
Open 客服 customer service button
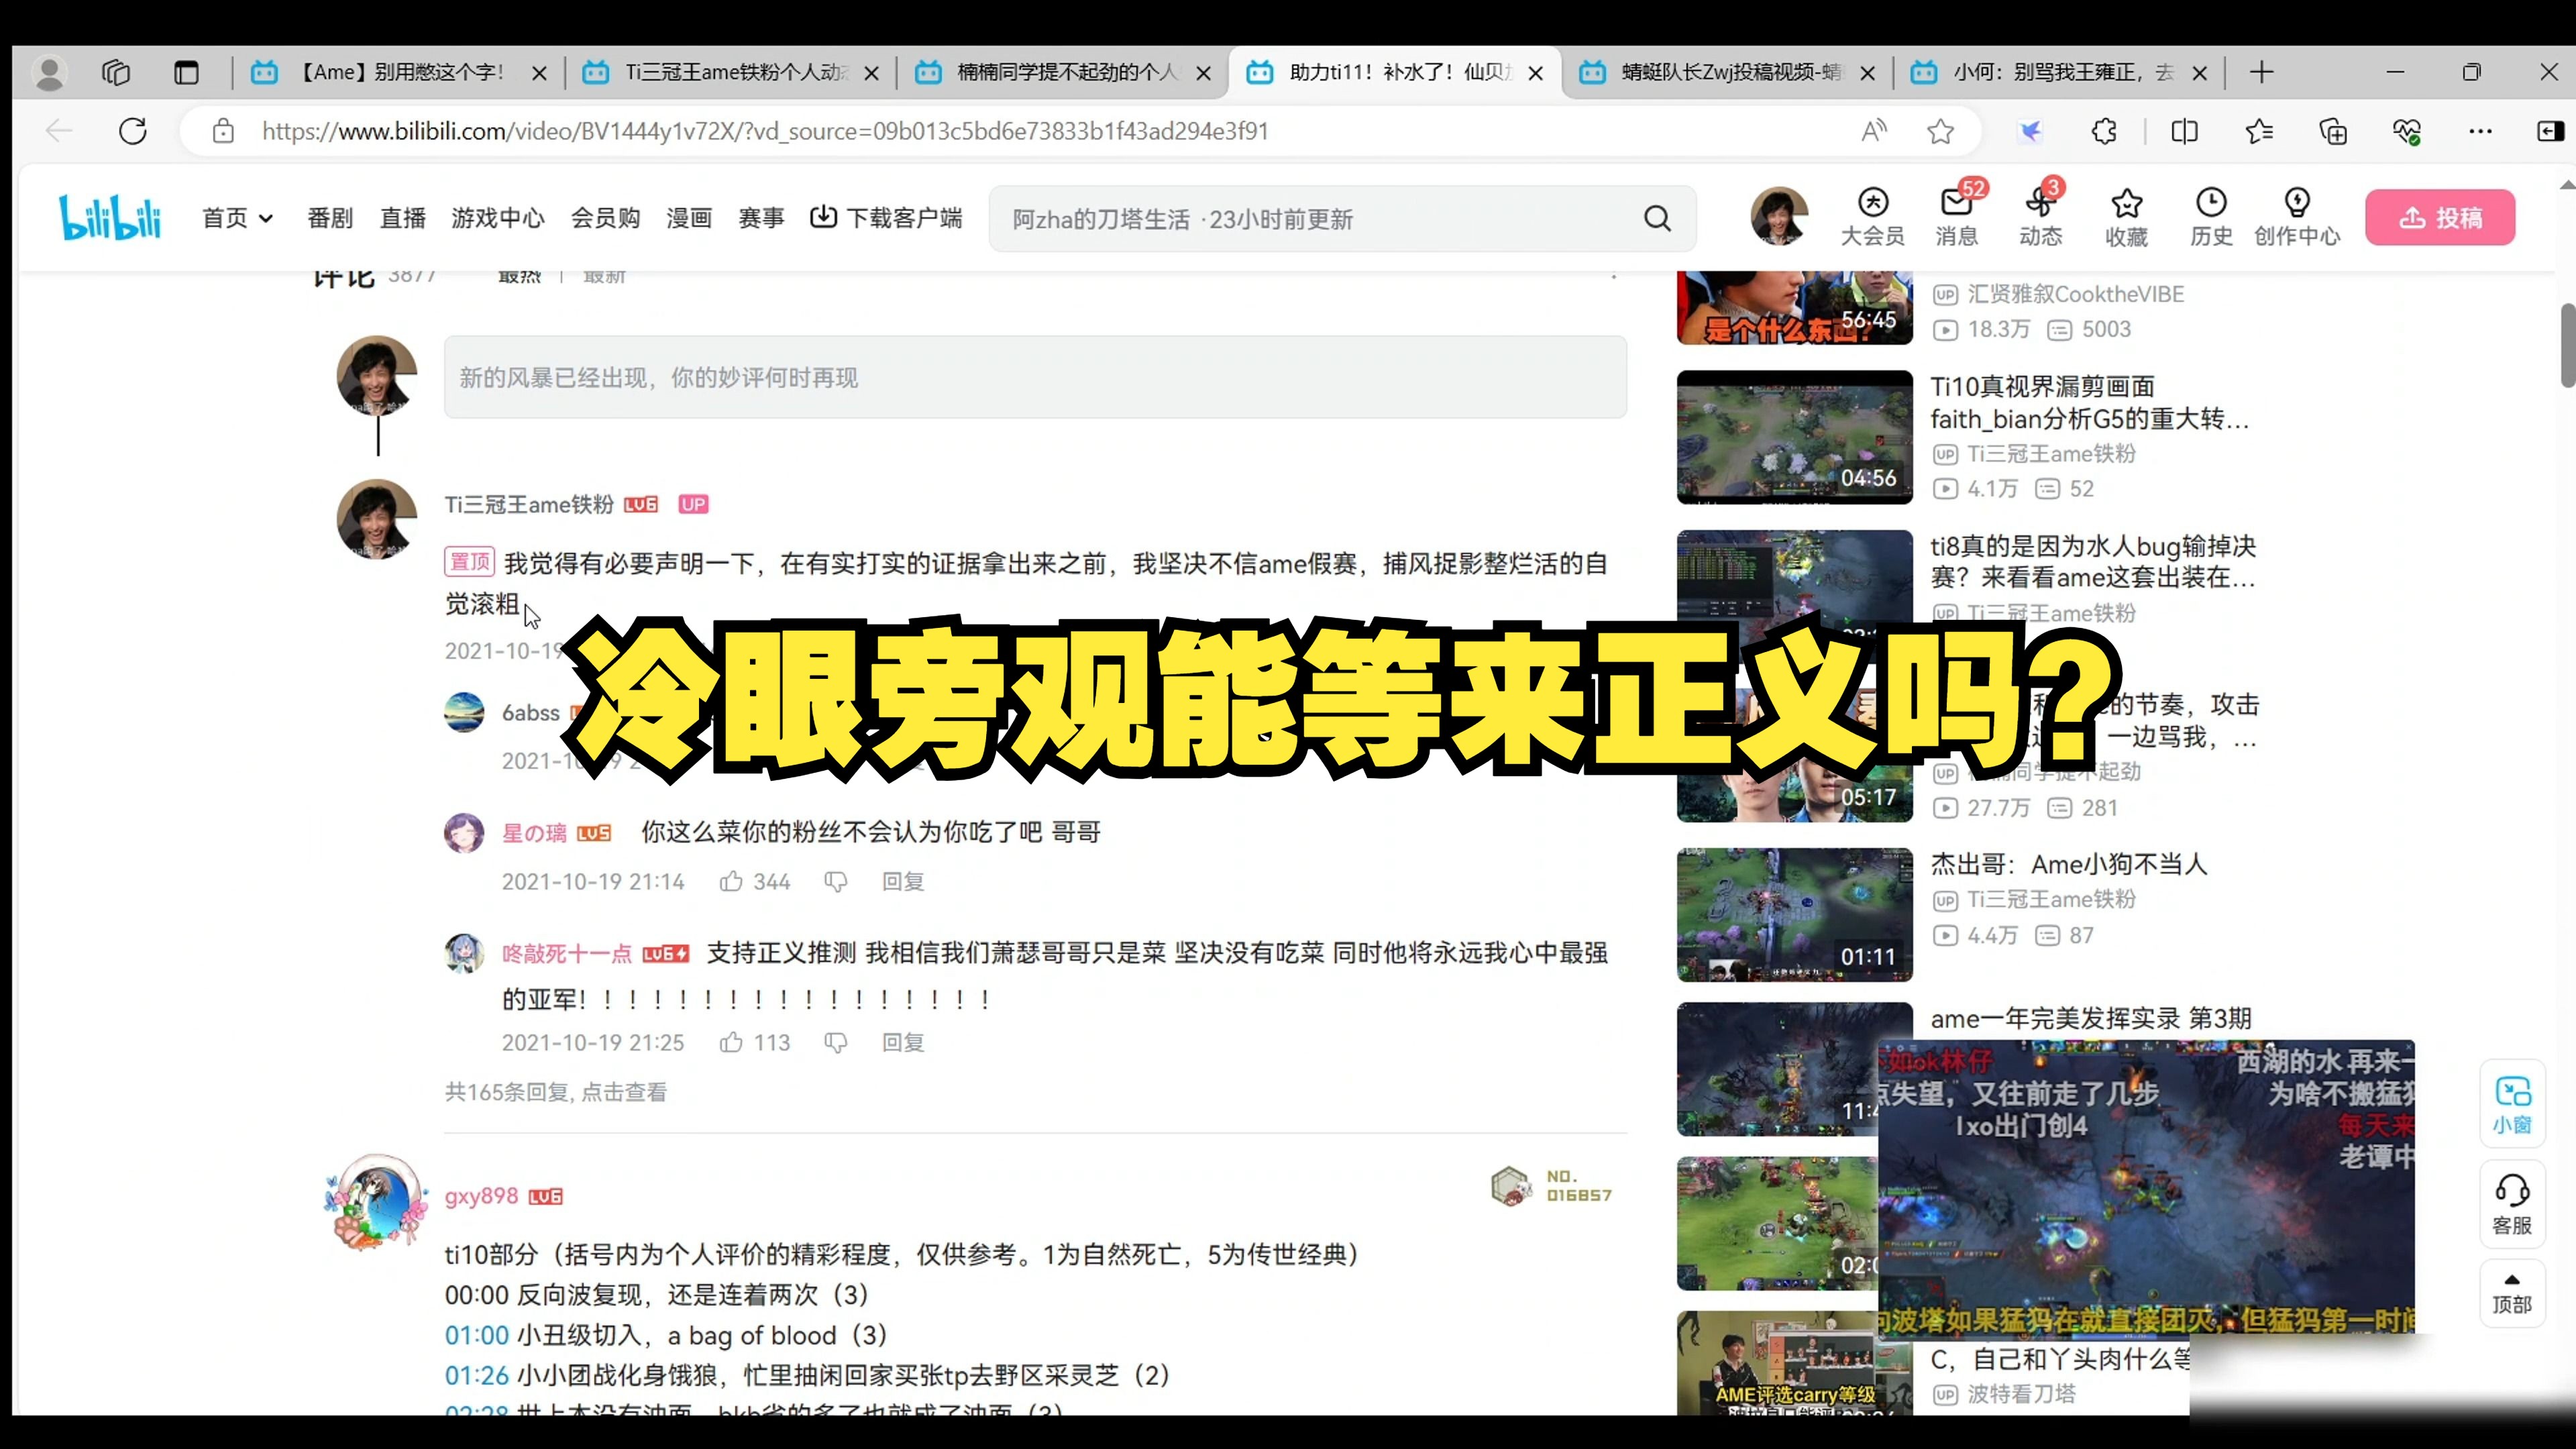2511,1205
